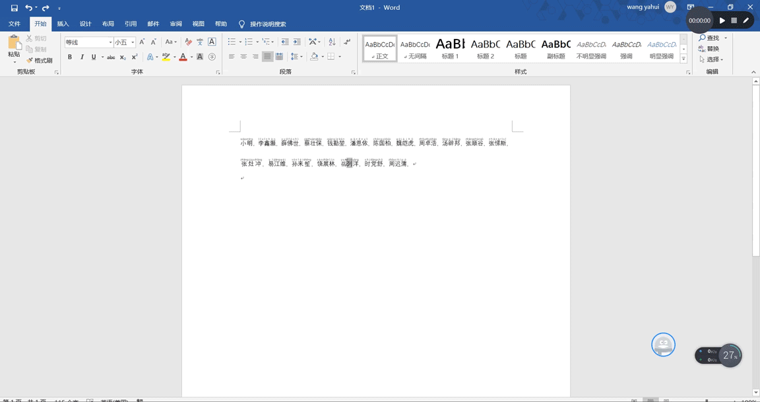Apply paragraph shading with the paint bucket
This screenshot has height=402, width=760.
coord(314,57)
